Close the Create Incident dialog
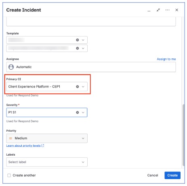The width and height of the screenshot is (187, 186). [x=177, y=10]
